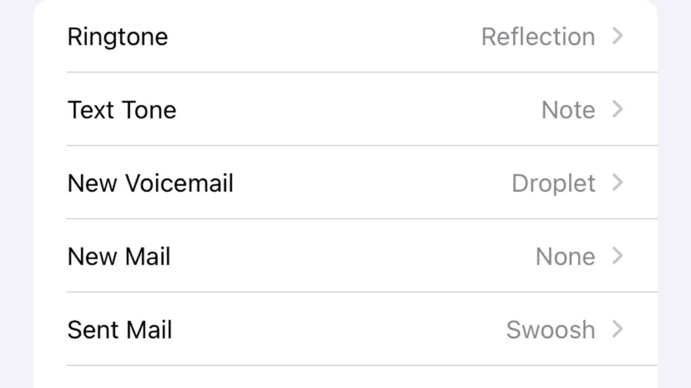Viewport: 691px width, 388px height.
Task: Pick the Swoosh sent mail value
Action: pos(550,330)
